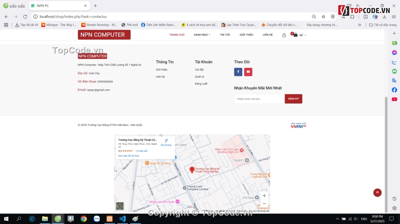Expand the cart 0đ dropdown arrow
This screenshot has height=224, width=400.
coord(305,35)
